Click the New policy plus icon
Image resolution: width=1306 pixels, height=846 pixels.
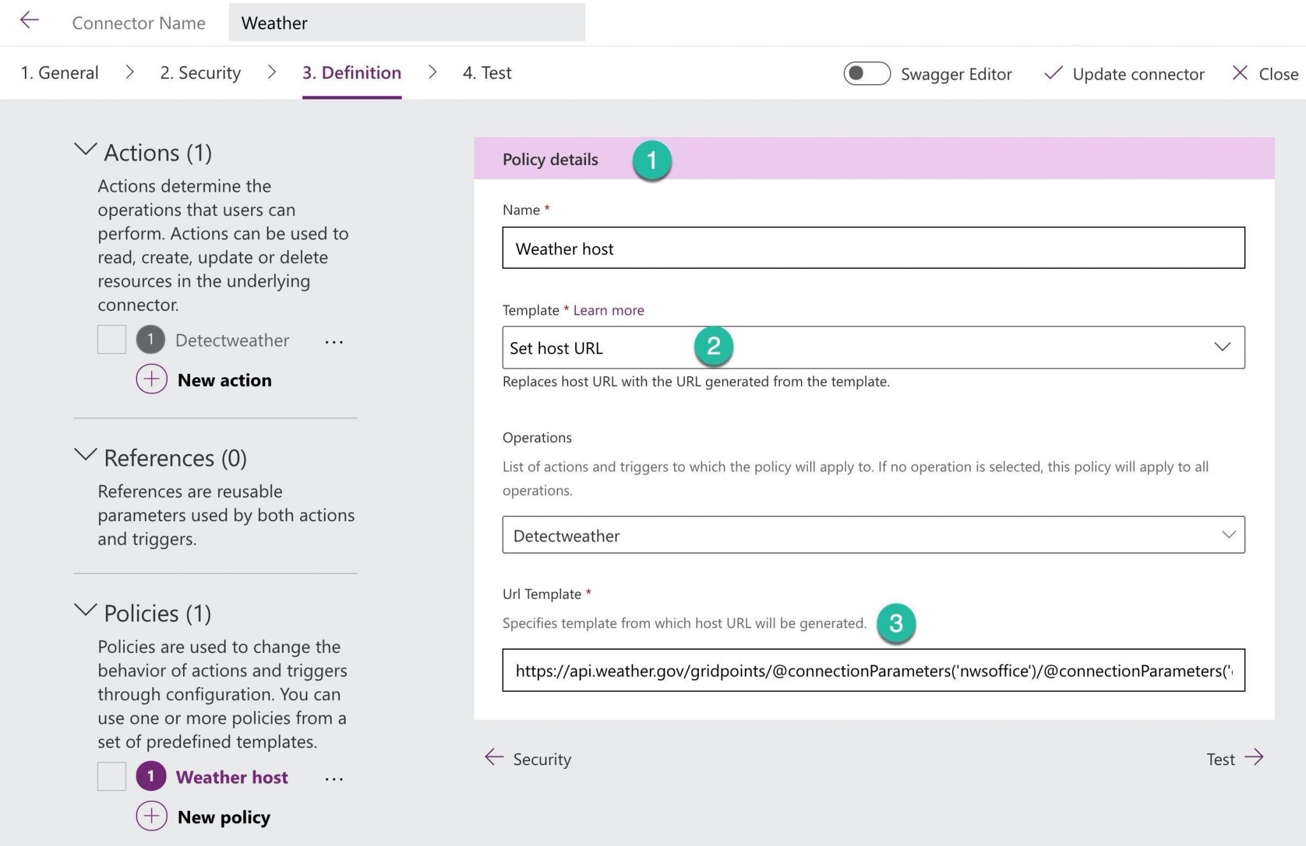tap(151, 816)
